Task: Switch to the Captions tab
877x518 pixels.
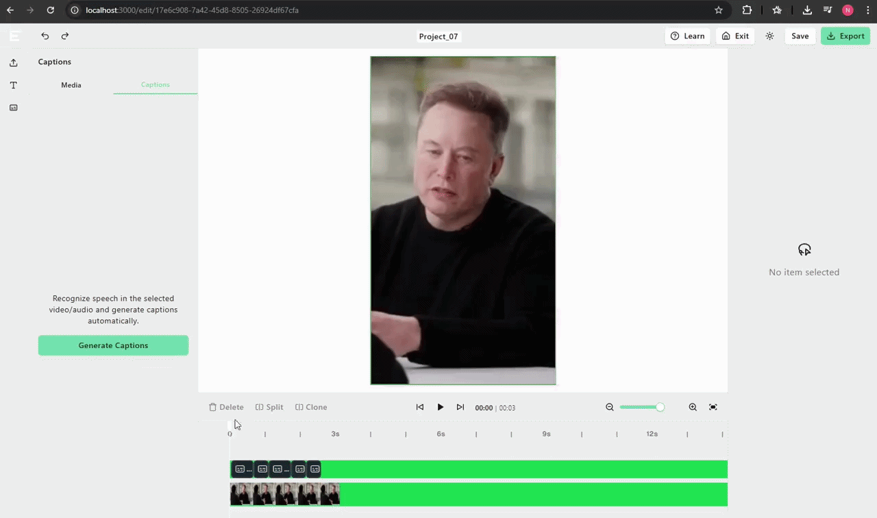Action: click(x=155, y=84)
